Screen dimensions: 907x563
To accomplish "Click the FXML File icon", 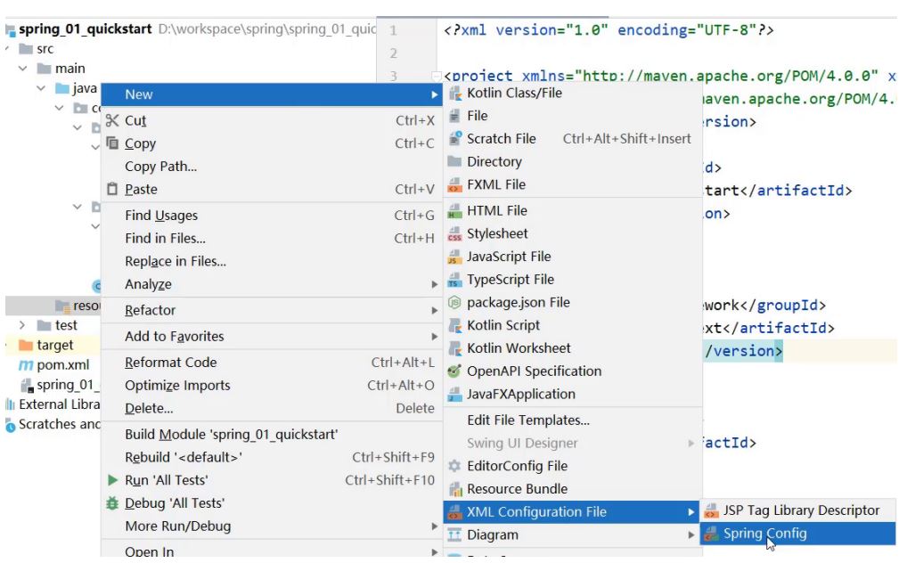I will (454, 185).
